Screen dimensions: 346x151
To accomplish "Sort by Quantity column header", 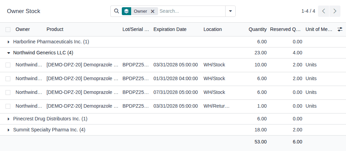I will pyautogui.click(x=257, y=30).
